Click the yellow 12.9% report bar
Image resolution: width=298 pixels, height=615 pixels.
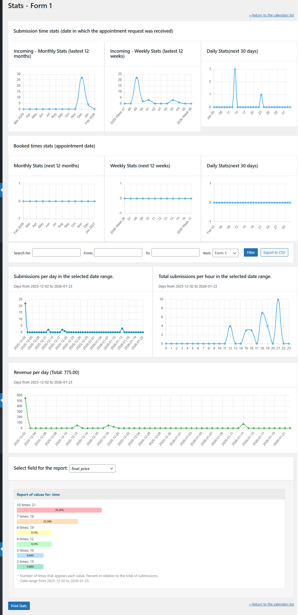(x=34, y=533)
